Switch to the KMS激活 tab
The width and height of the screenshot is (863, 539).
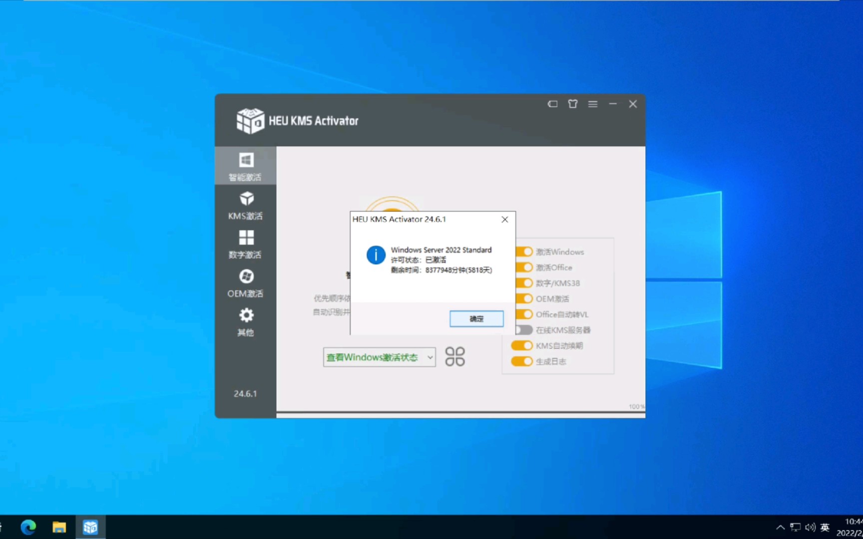click(245, 205)
